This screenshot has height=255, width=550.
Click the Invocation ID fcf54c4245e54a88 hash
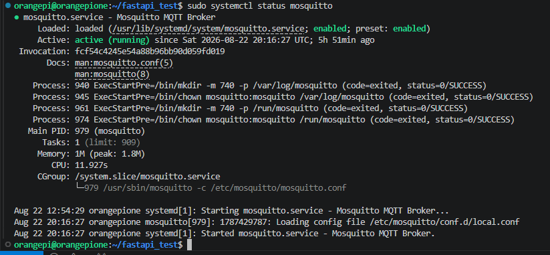point(150,52)
